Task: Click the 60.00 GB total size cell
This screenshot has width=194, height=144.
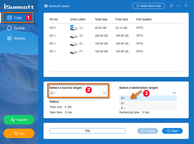Action: (101, 28)
